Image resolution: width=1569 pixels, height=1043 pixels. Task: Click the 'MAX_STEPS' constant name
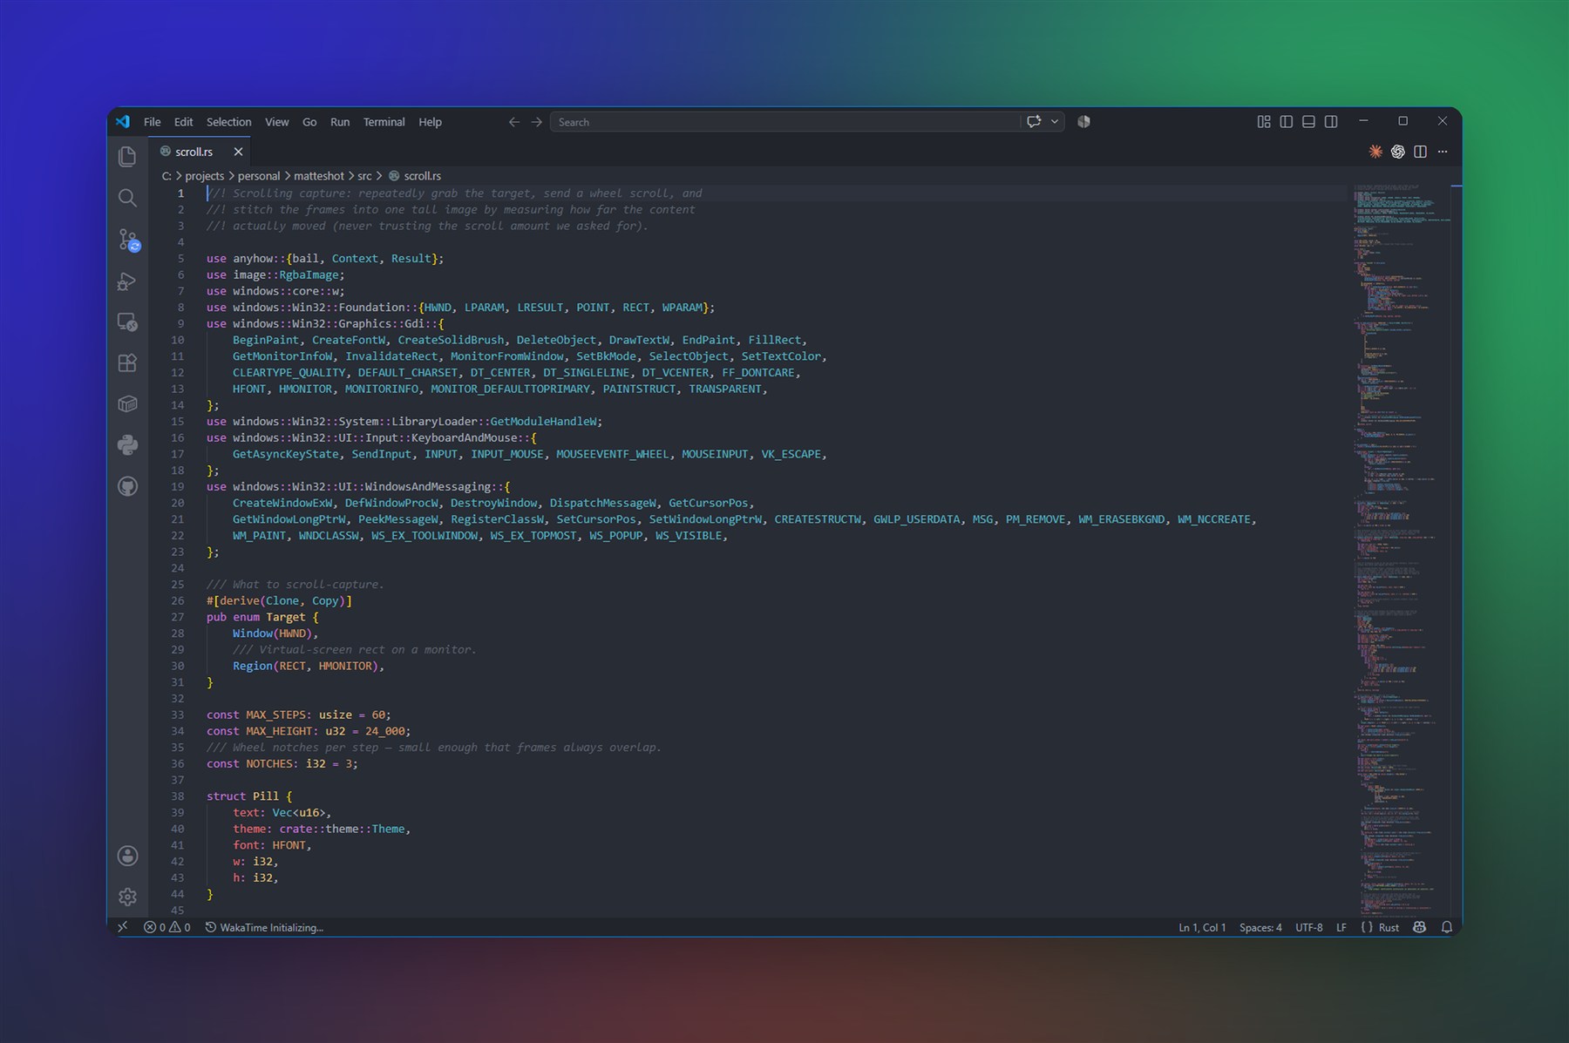(x=275, y=715)
